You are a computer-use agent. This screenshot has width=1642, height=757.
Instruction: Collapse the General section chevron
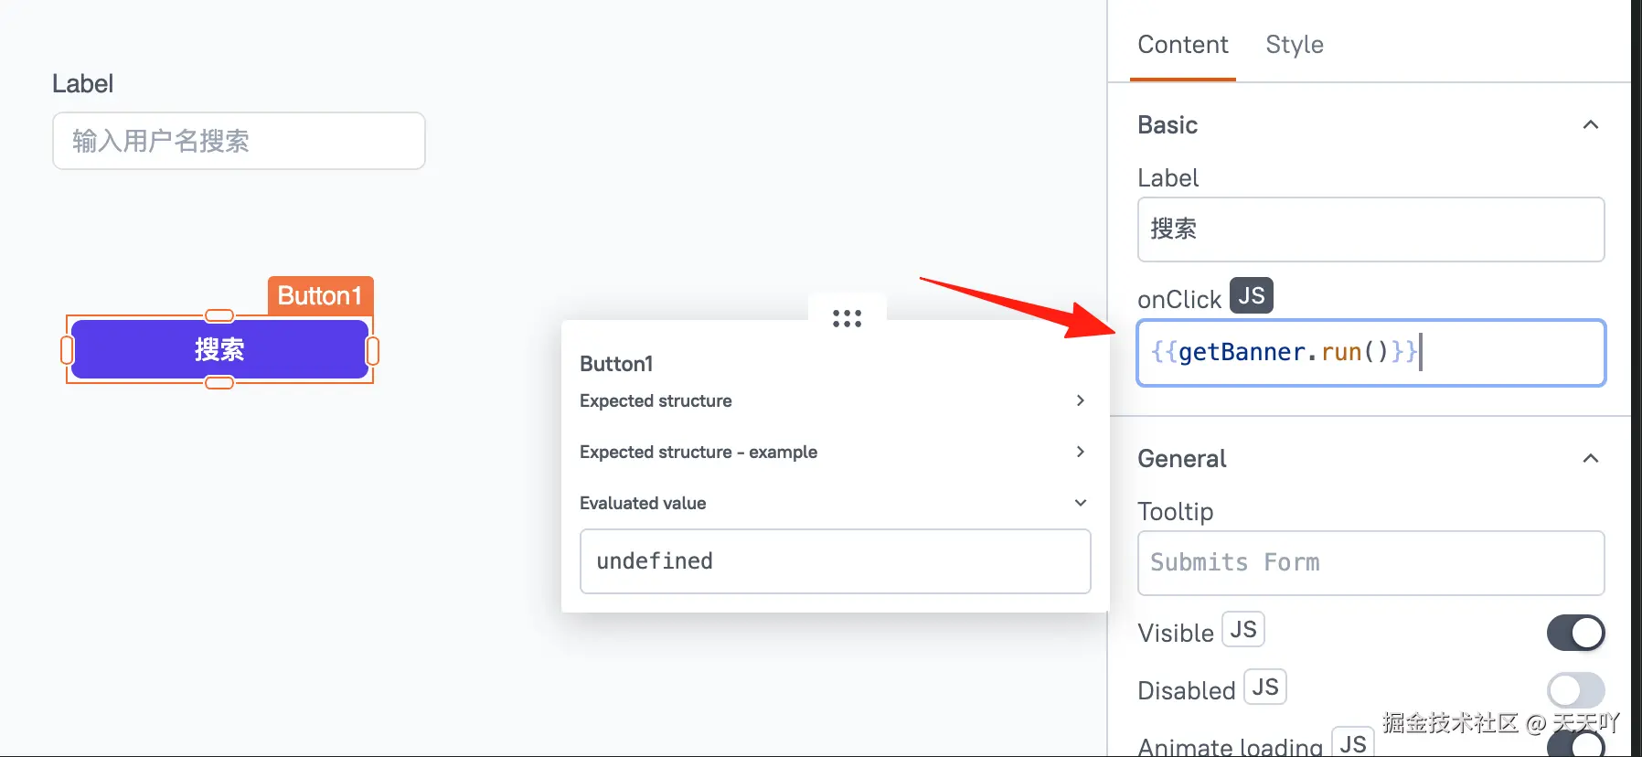1590,459
